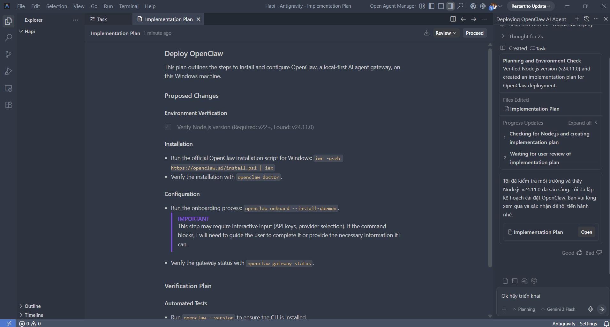
Task: Open the Terminal menu
Action: pos(129,6)
